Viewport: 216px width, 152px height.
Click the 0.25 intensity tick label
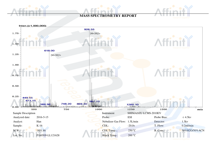point(15,97)
